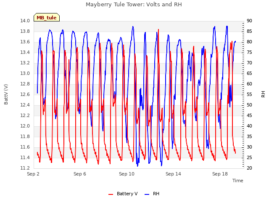Click the Sep 14 x-axis tick label

pos(173,174)
